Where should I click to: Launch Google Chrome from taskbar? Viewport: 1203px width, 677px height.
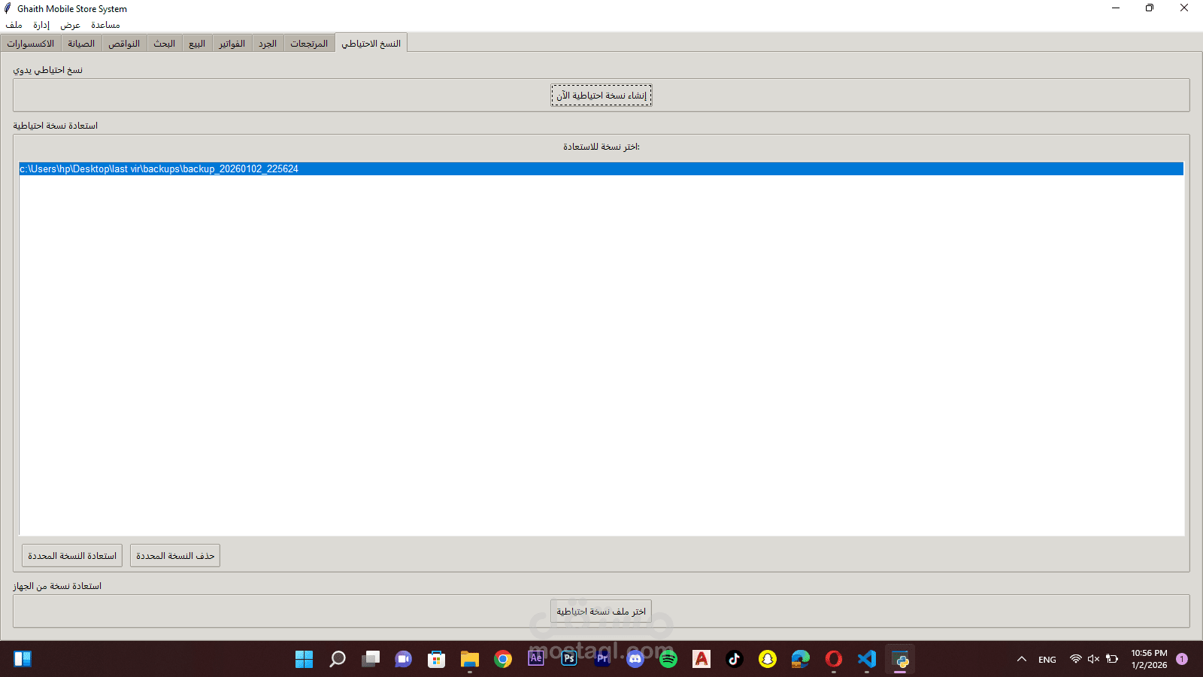[x=503, y=660]
